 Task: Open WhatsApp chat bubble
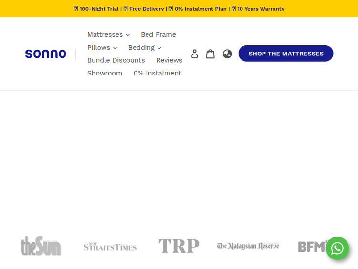[337, 248]
